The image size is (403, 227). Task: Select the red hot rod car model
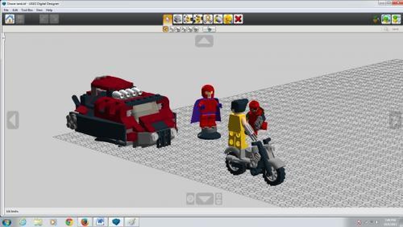tap(122, 112)
